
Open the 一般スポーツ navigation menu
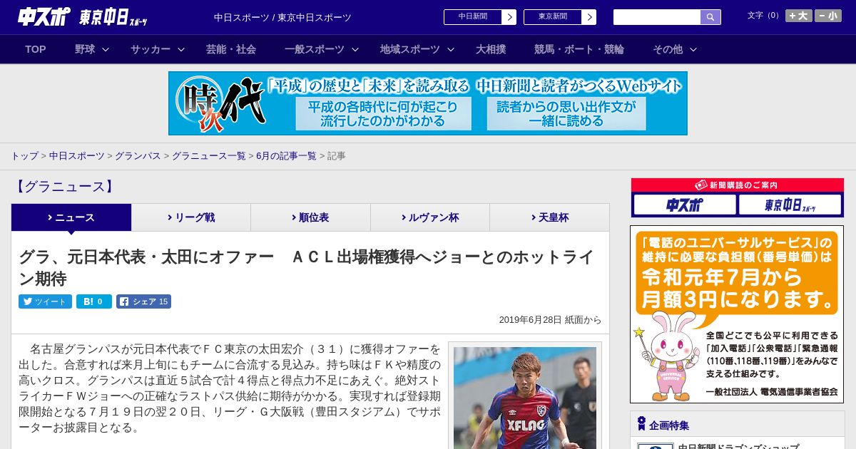pyautogui.click(x=315, y=49)
